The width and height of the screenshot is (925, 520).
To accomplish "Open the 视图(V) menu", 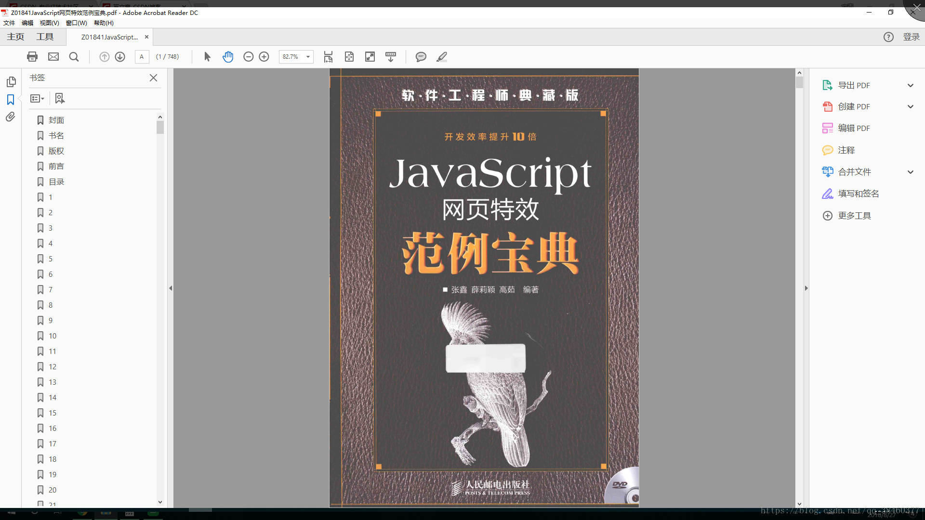I will click(49, 23).
